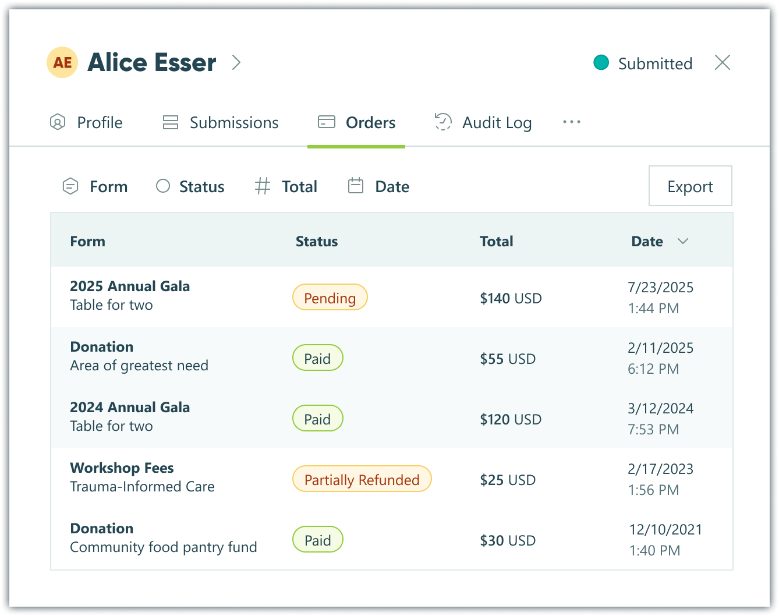The width and height of the screenshot is (779, 616).
Task: Open the Audit Log tab
Action: (483, 122)
